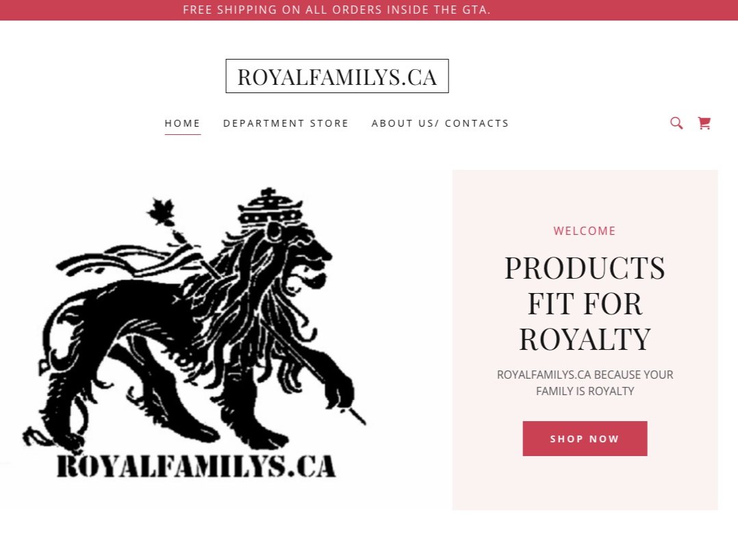Click the 'because your family is royalty' tagline

(x=585, y=383)
